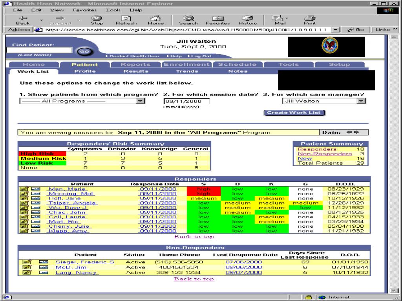Viewport: 402px width, 301px height.
Task: Open the Favorites menu in the menu bar
Action: point(85,10)
